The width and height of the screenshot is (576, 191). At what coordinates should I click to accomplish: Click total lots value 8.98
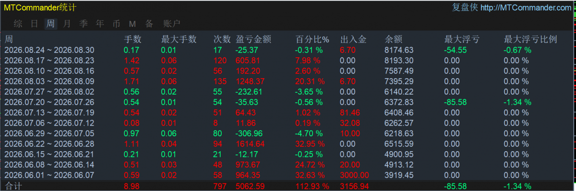click(x=132, y=186)
